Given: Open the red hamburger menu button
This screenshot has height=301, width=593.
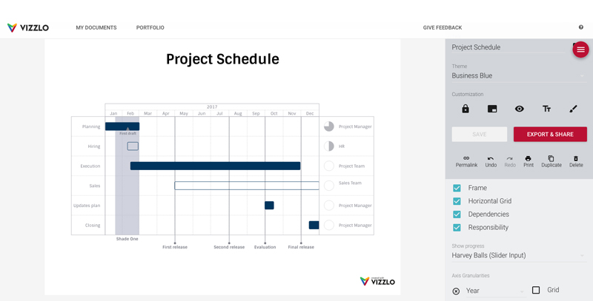Looking at the screenshot, I should [x=580, y=50].
